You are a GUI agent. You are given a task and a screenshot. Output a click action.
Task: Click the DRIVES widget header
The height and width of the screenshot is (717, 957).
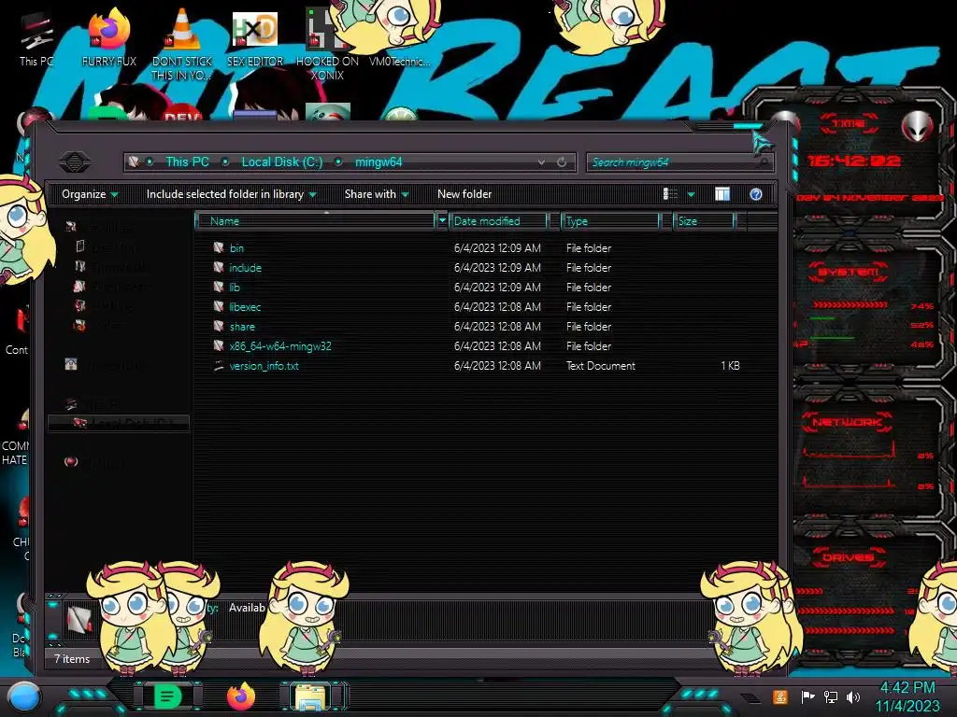(x=848, y=557)
